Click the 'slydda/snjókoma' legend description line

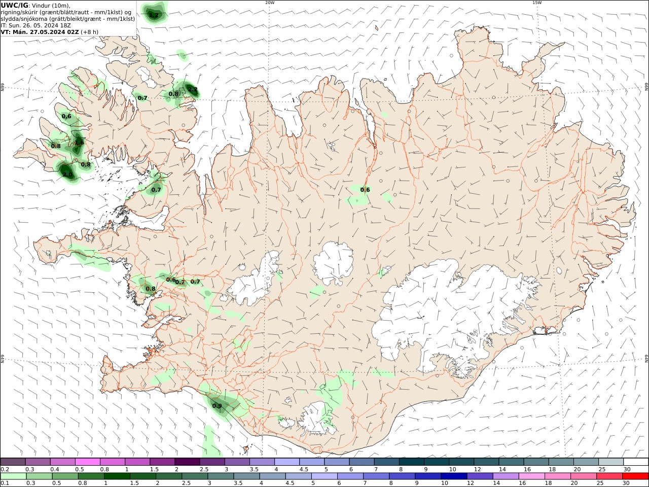[x=68, y=19]
